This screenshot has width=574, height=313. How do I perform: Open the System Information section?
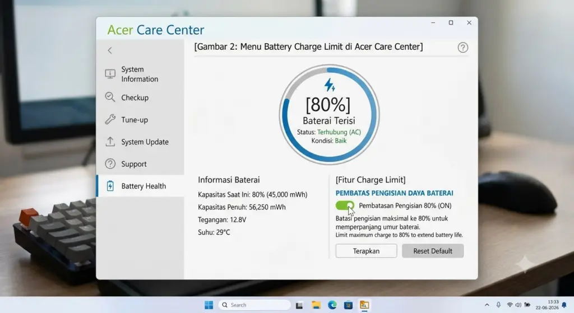(140, 74)
